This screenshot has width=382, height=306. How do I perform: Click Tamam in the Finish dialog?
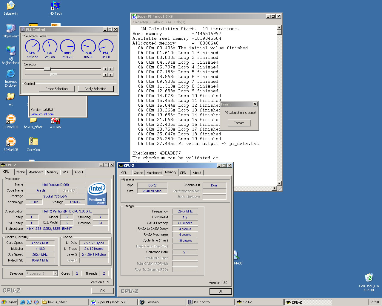pos(239,123)
